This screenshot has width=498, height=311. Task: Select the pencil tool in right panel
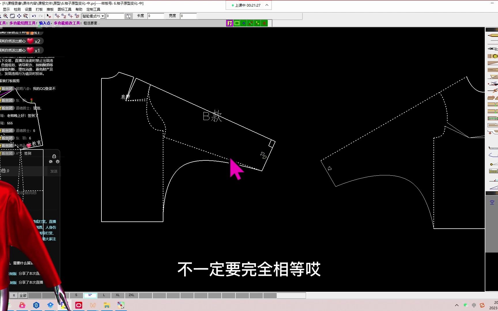click(493, 35)
